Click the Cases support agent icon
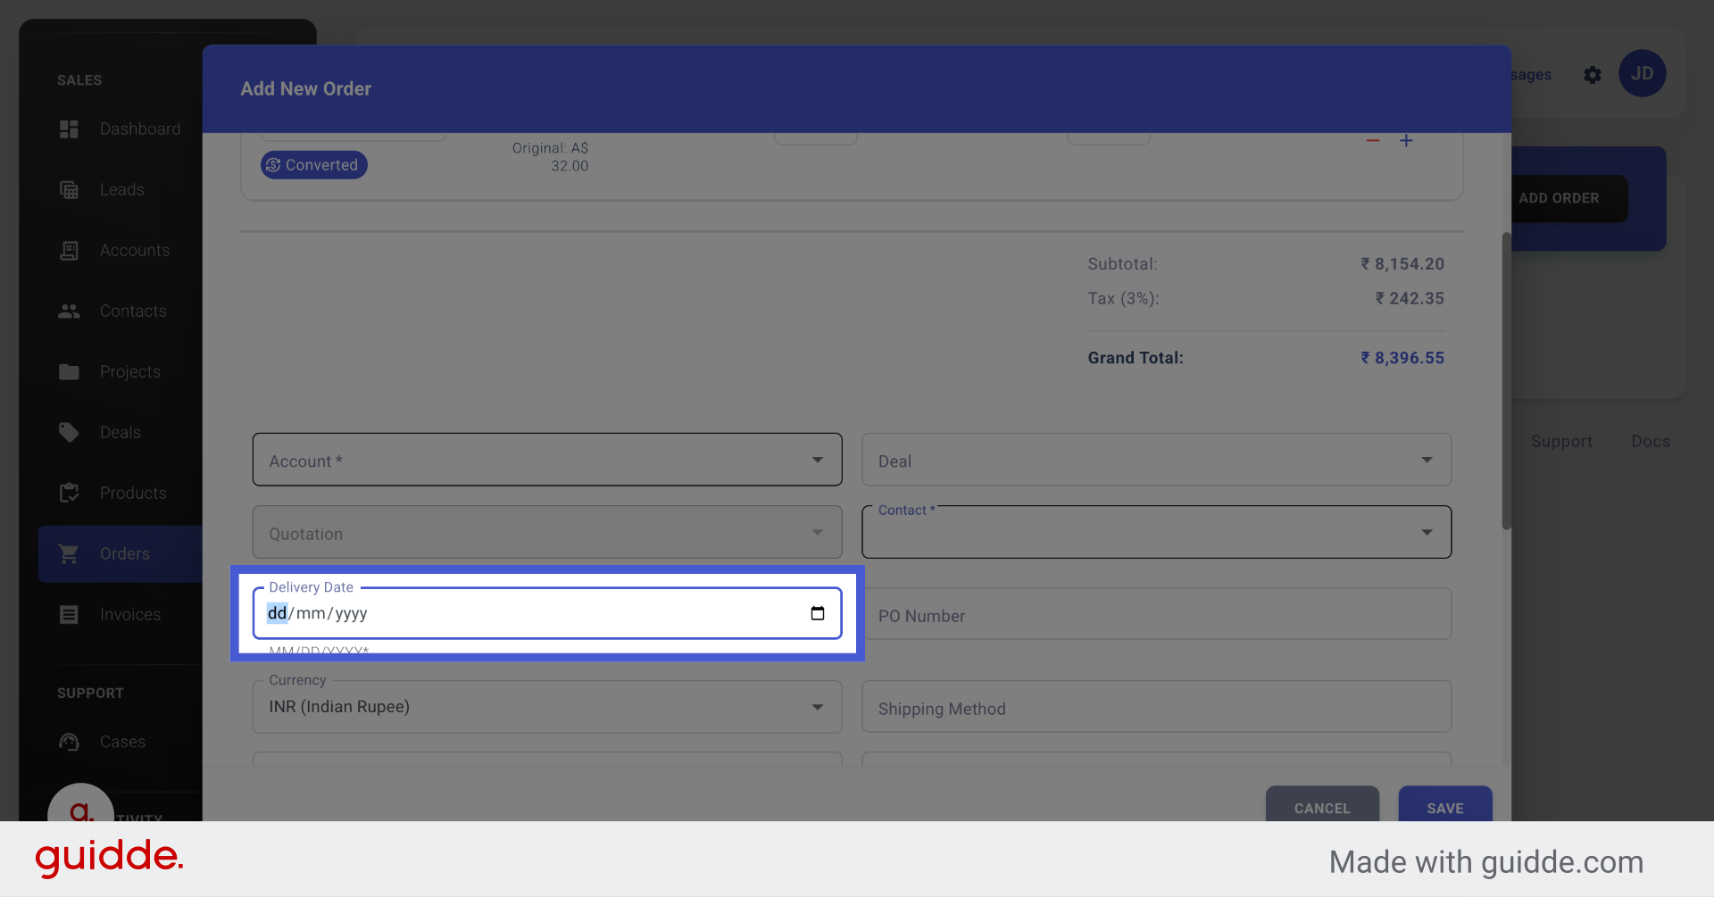This screenshot has height=897, width=1714. coord(69,743)
